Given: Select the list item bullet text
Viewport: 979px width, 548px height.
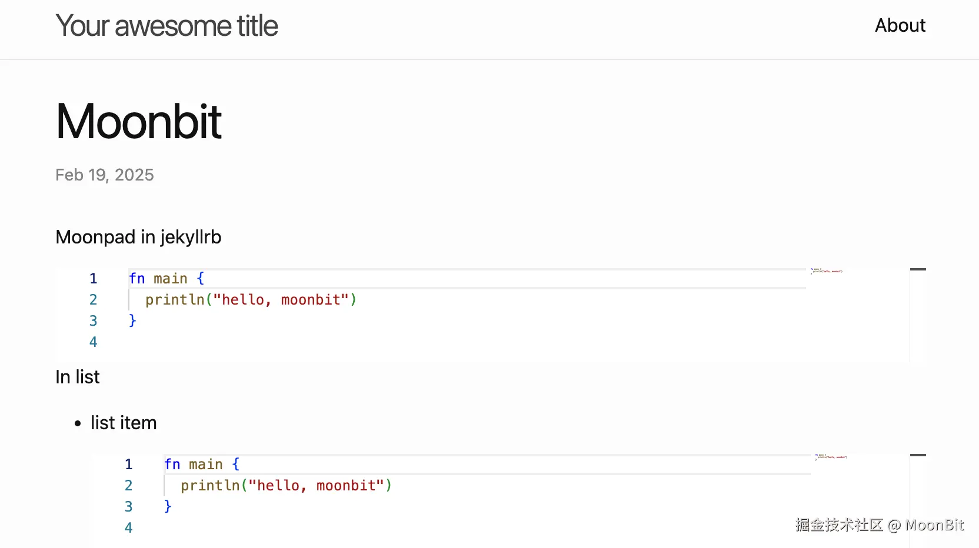Looking at the screenshot, I should coord(124,422).
